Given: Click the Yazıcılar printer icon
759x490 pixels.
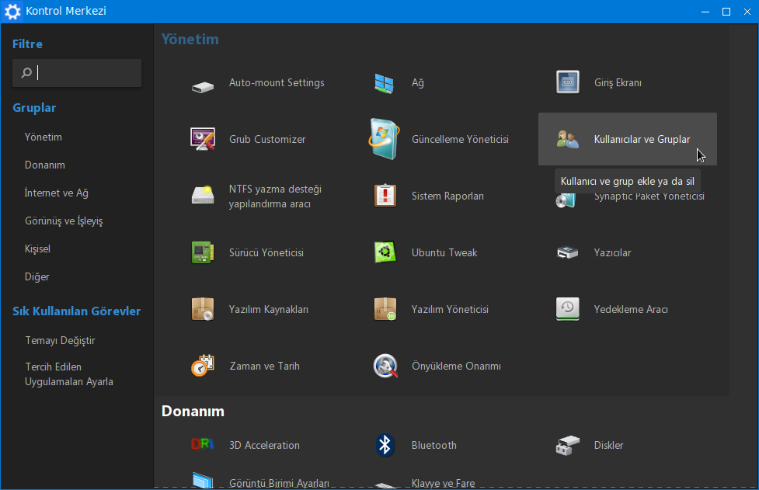Looking at the screenshot, I should (x=567, y=252).
